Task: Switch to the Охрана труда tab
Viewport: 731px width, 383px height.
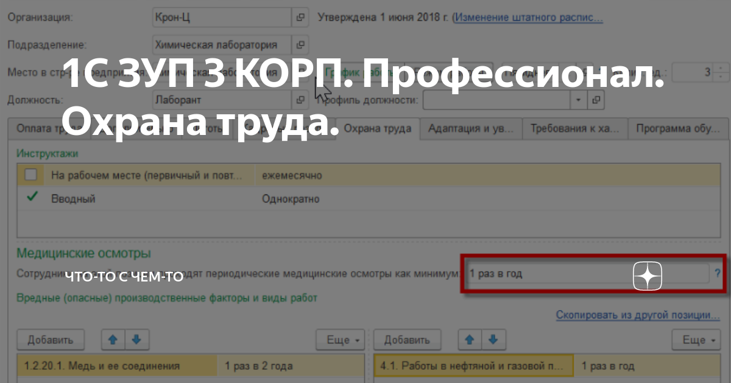Action: point(378,129)
